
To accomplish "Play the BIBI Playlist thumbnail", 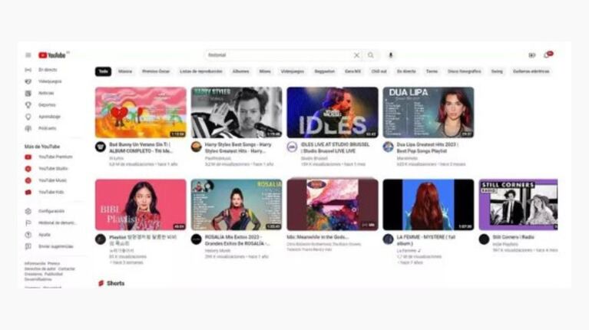I will tap(141, 205).
